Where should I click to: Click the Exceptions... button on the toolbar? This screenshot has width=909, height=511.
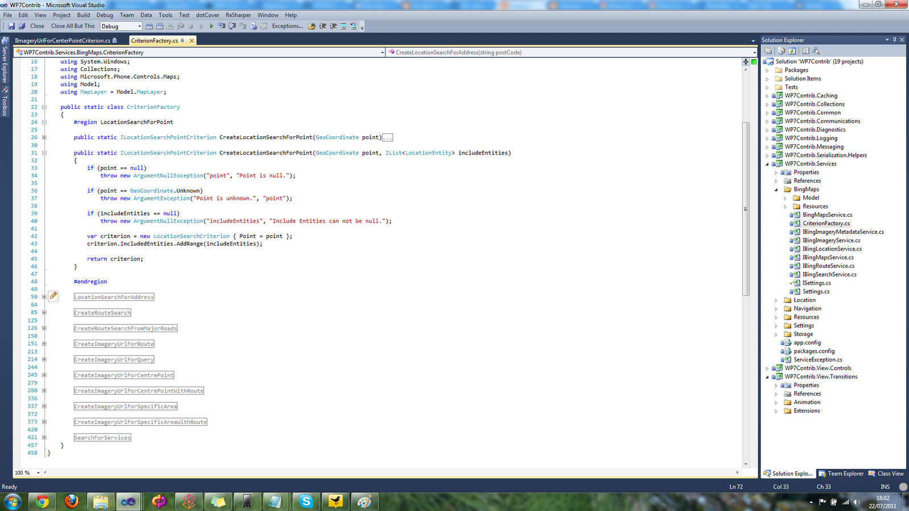tap(286, 26)
